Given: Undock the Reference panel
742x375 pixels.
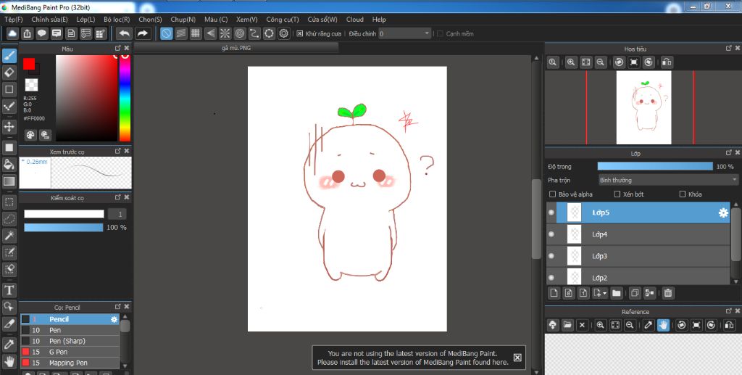Looking at the screenshot, I should 729,311.
